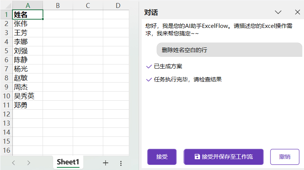
Task: Click the previous sheet navigation arrow
Action: pos(14,163)
